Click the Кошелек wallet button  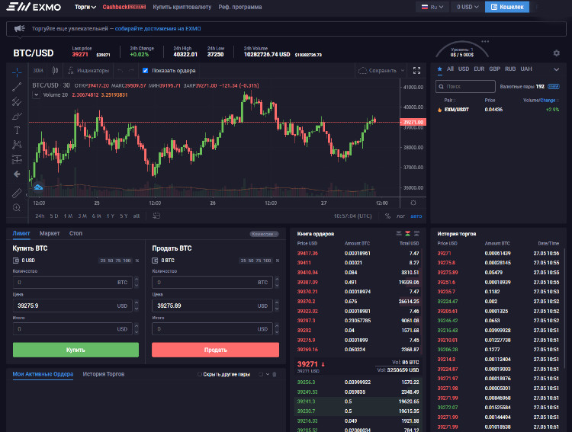tap(506, 7)
